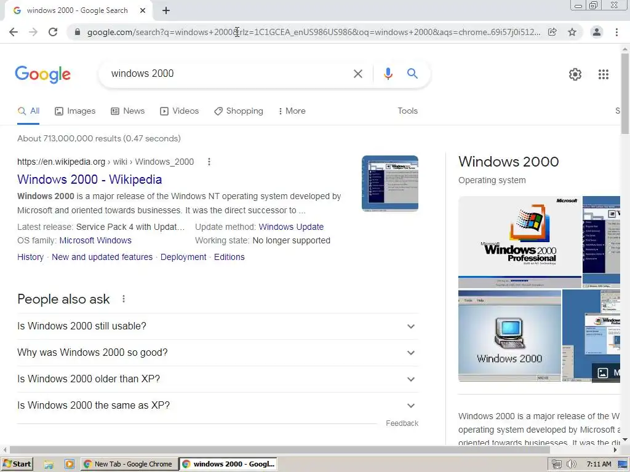Click the scroll down arrow of vertical scrollbar
630x472 pixels.
point(625,440)
